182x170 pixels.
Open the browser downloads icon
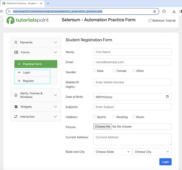click(174, 11)
